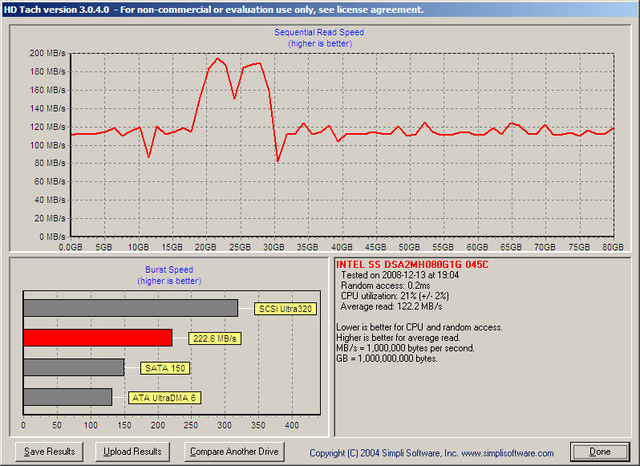Click the yellow 222.6 MB/s label
This screenshot has width=640, height=466.
[x=215, y=339]
